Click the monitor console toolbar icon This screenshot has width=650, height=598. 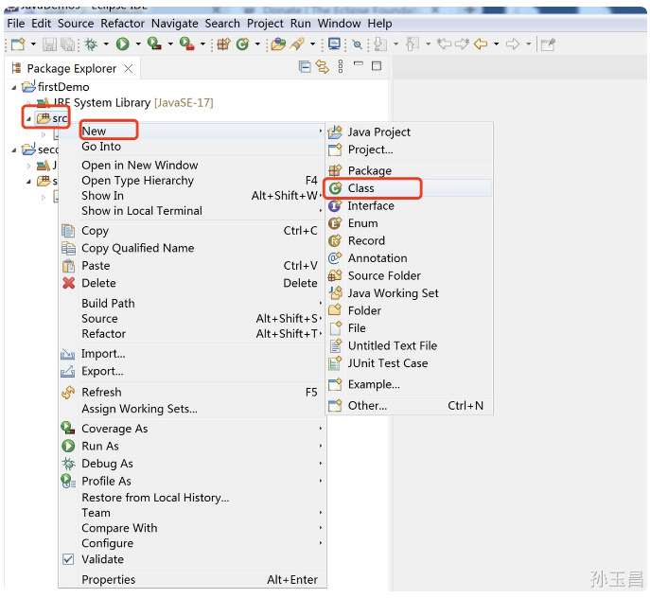pyautogui.click(x=334, y=44)
